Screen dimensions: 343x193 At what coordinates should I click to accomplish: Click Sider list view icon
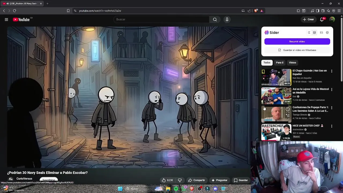(x=309, y=32)
